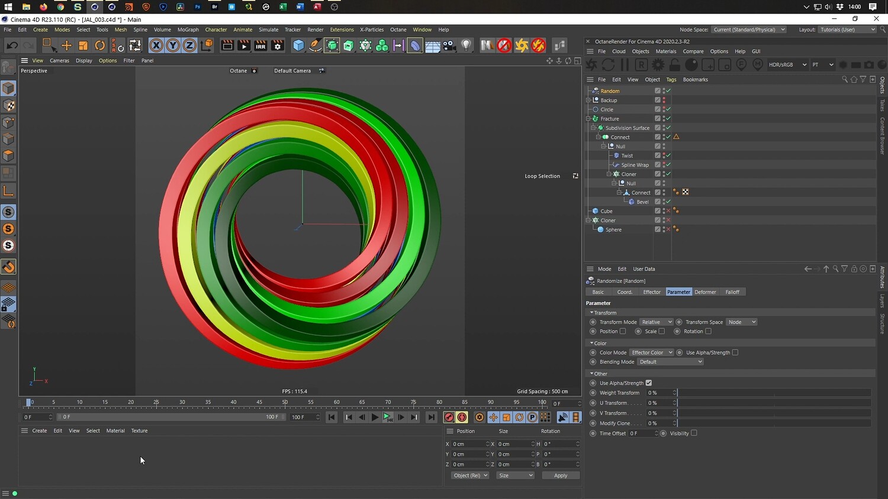888x499 pixels.
Task: Click the Modify Clone slider track
Action: (774, 423)
